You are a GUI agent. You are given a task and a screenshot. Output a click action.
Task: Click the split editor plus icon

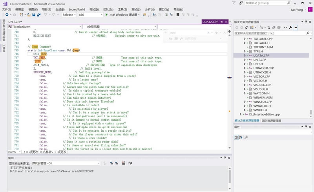[x=230, y=31]
